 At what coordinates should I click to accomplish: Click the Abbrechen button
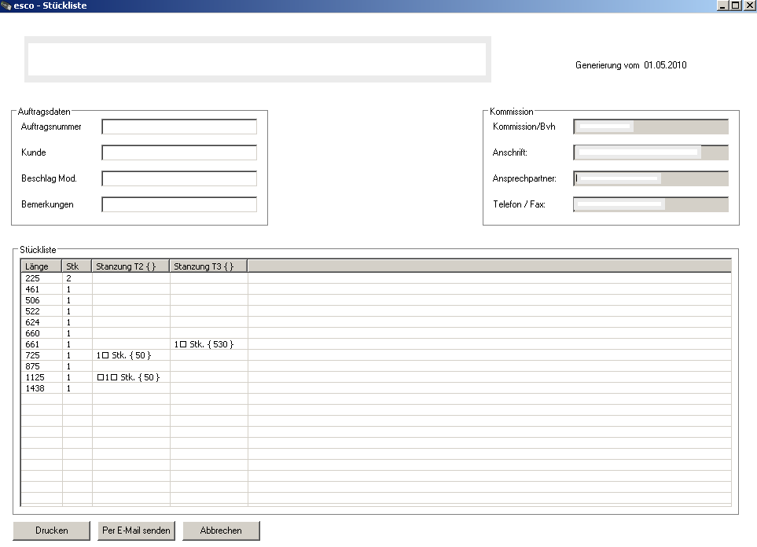221,530
